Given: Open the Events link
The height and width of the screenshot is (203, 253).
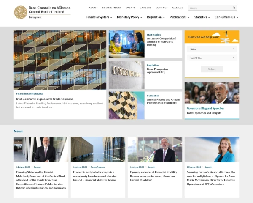Looking at the screenshot, I should [x=130, y=8].
